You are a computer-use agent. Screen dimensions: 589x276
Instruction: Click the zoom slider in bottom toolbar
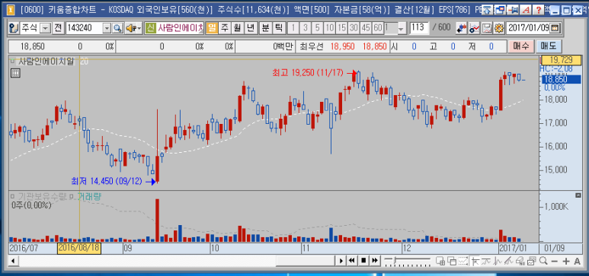point(408,261)
